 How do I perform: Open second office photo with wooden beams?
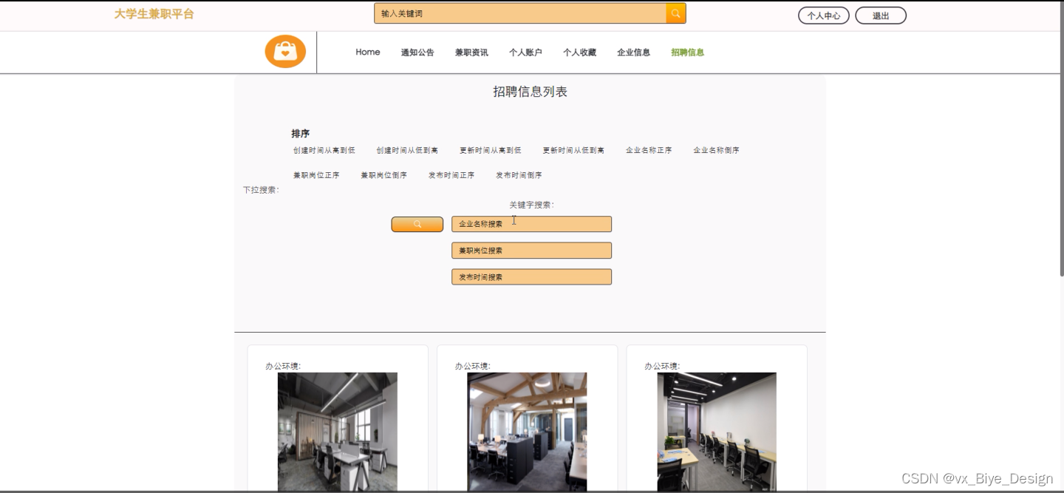tap(527, 432)
